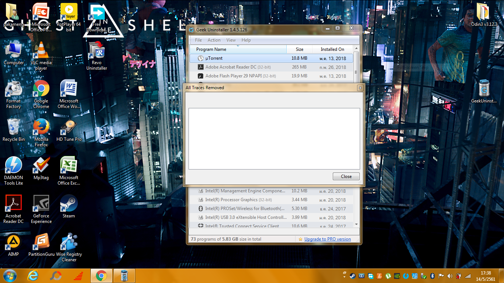Select the GeekUninstaller desktop icon
504x283 pixels.
coord(484,92)
